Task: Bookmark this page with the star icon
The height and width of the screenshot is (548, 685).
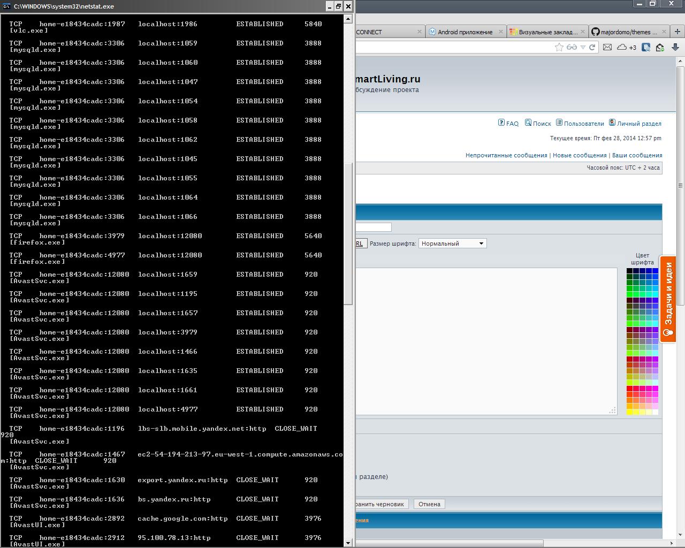Action: click(559, 47)
